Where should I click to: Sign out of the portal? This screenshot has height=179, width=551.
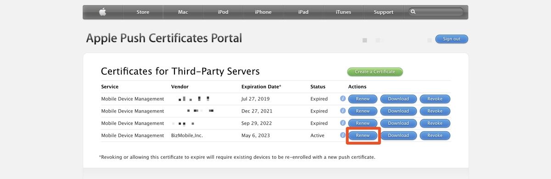[x=451, y=39]
